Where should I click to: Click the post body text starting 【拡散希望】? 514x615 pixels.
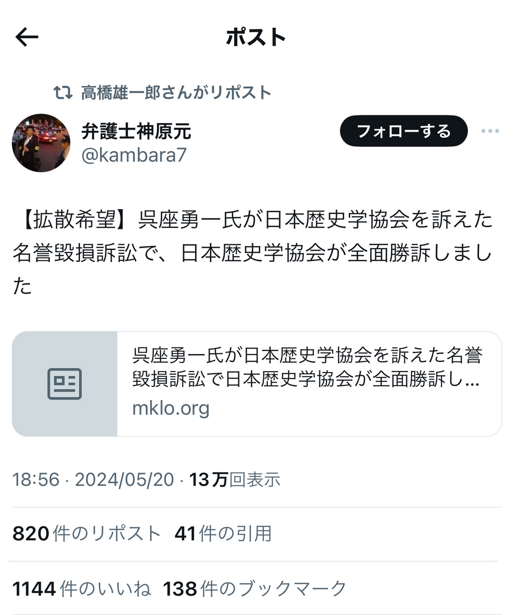click(x=252, y=254)
